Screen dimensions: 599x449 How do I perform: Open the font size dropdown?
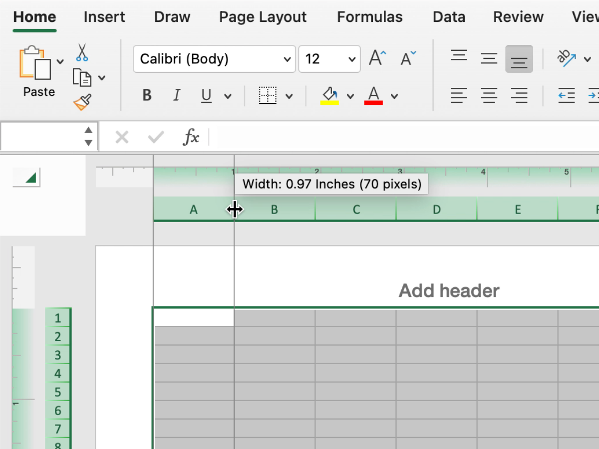pyautogui.click(x=352, y=58)
